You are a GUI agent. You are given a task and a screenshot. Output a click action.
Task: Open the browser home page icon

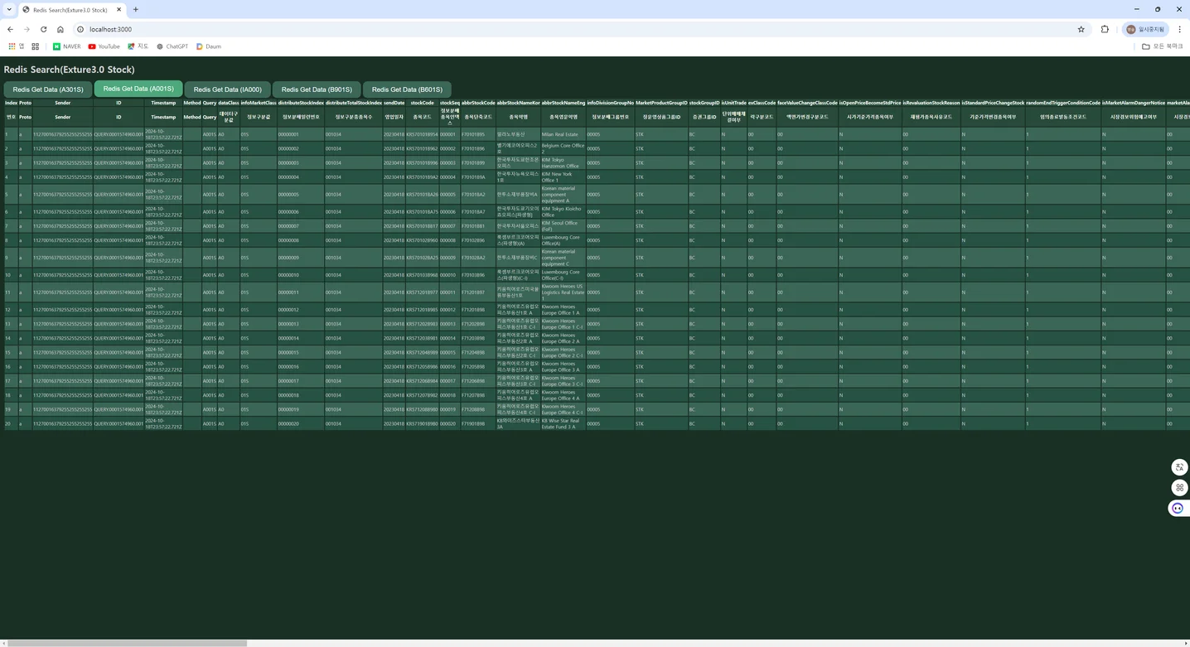tap(60, 29)
